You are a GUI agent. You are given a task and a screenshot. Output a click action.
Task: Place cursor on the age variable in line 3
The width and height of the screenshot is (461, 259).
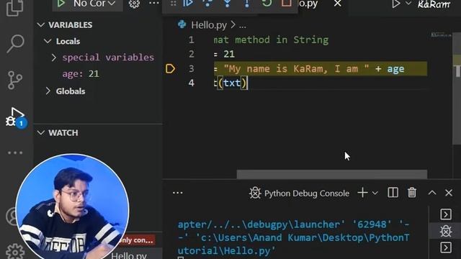point(395,69)
